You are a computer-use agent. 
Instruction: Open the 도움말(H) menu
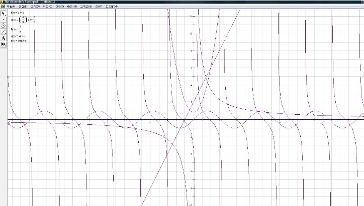[x=112, y=7]
